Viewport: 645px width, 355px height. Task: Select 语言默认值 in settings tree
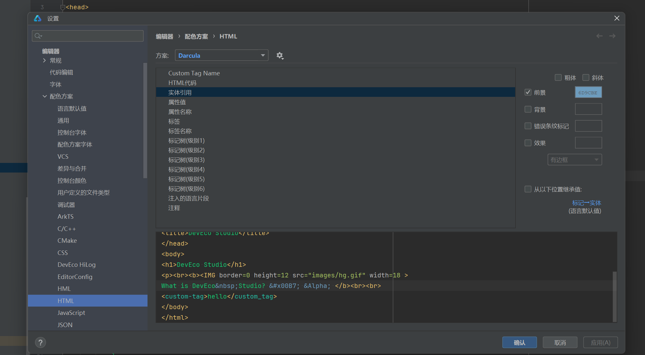[x=72, y=108]
